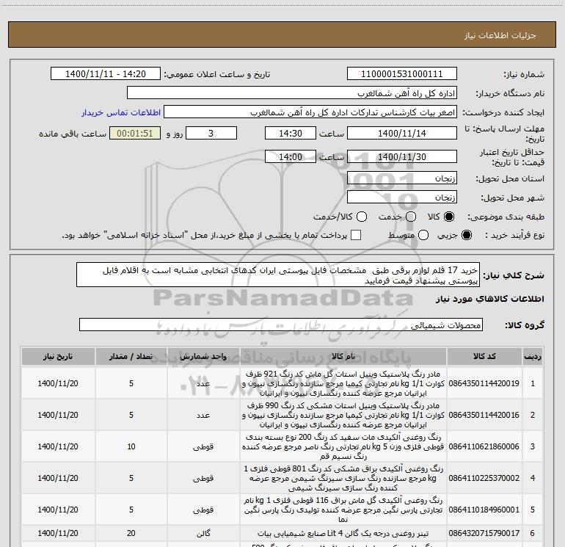Click the response deadline date 1400/11/14
565x547 pixels.
click(x=402, y=133)
